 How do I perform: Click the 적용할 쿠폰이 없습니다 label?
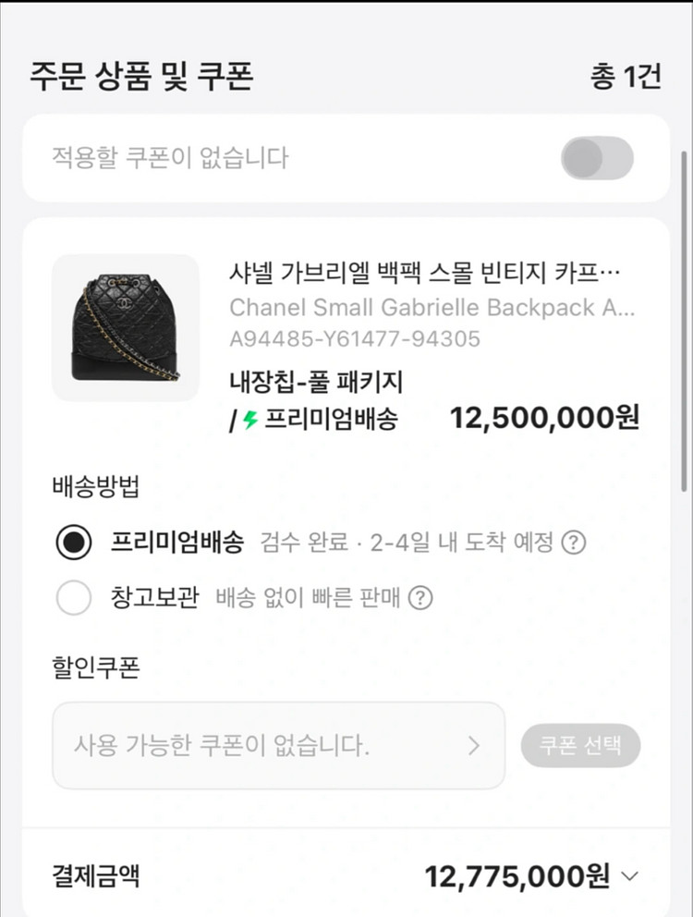point(170,157)
